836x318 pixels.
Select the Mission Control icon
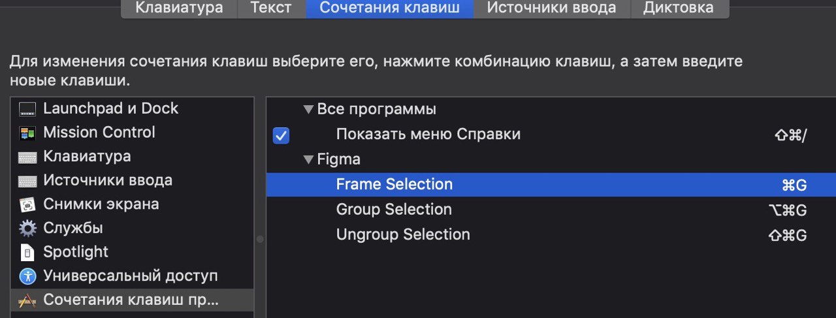tap(27, 133)
